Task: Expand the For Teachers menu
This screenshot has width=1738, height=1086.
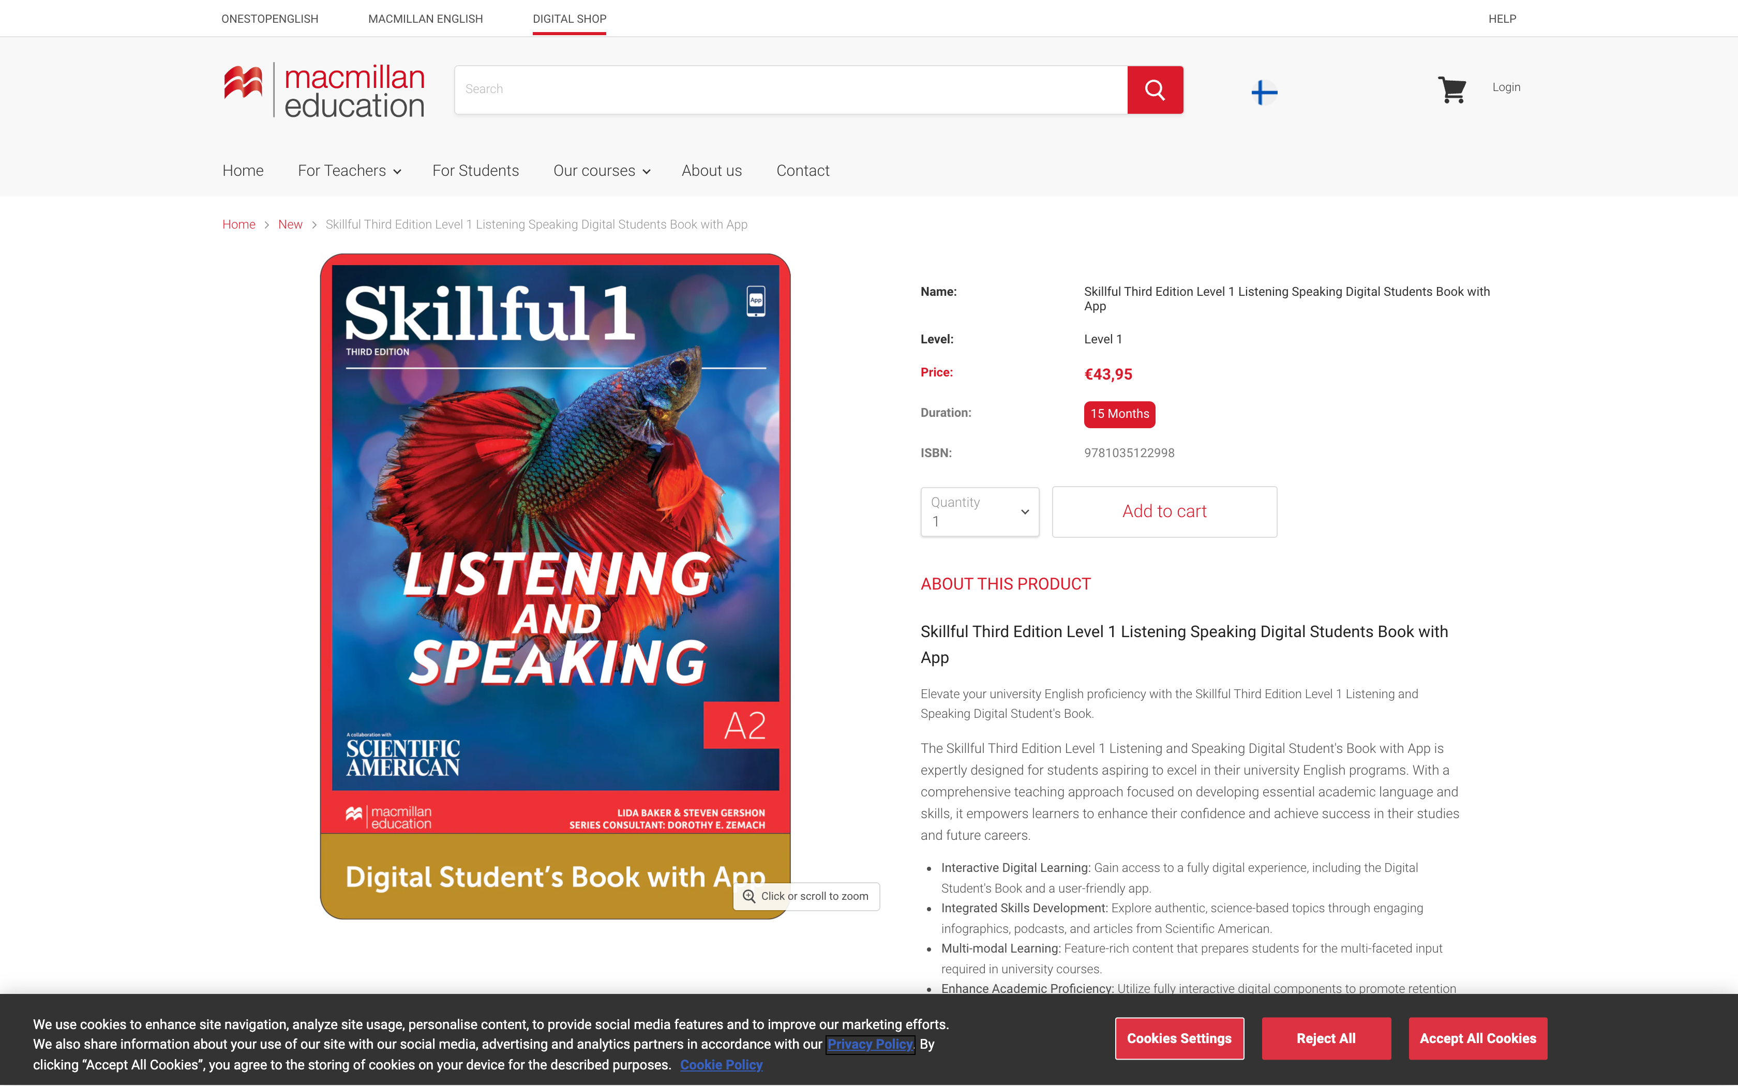Action: pos(349,171)
